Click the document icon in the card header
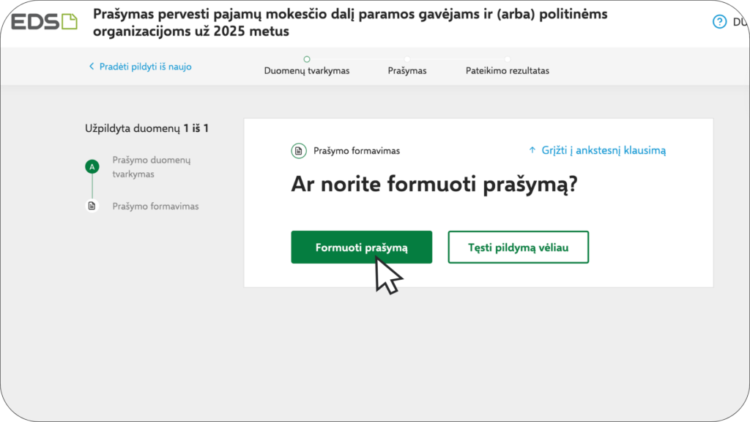Screen dimensions: 750x422 [x=298, y=151]
